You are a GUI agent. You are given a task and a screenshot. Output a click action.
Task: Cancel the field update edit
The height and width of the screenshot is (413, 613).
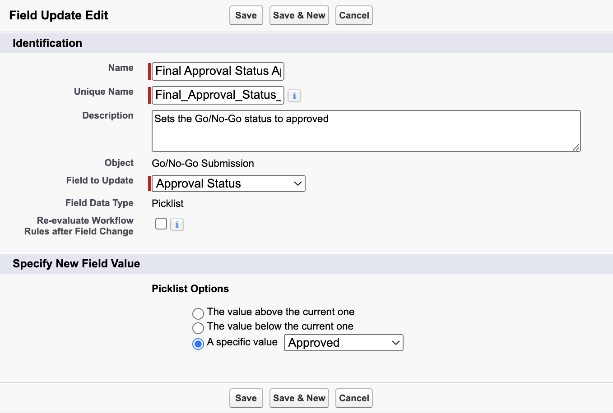click(x=353, y=15)
